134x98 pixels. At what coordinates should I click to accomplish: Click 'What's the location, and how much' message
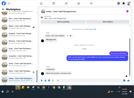(58, 73)
